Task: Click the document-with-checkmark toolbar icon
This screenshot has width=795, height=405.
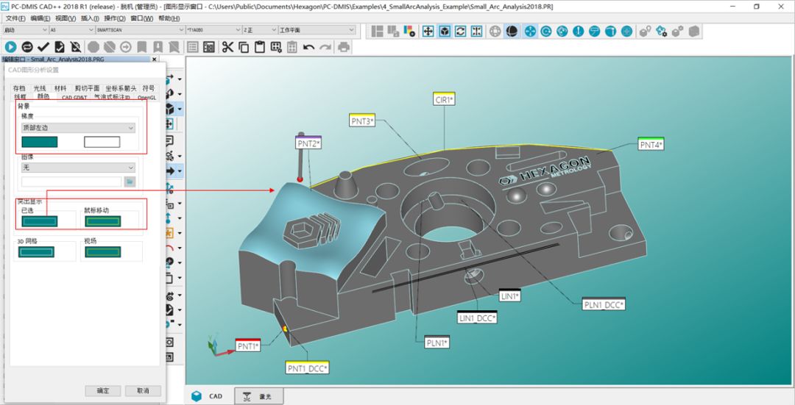Action: click(60, 47)
